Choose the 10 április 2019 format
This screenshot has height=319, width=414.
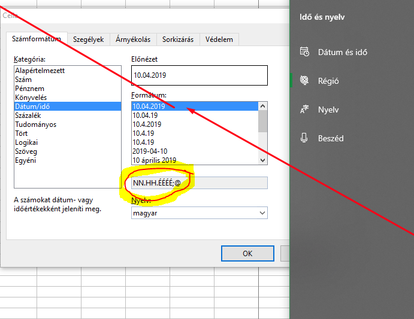[x=154, y=160]
